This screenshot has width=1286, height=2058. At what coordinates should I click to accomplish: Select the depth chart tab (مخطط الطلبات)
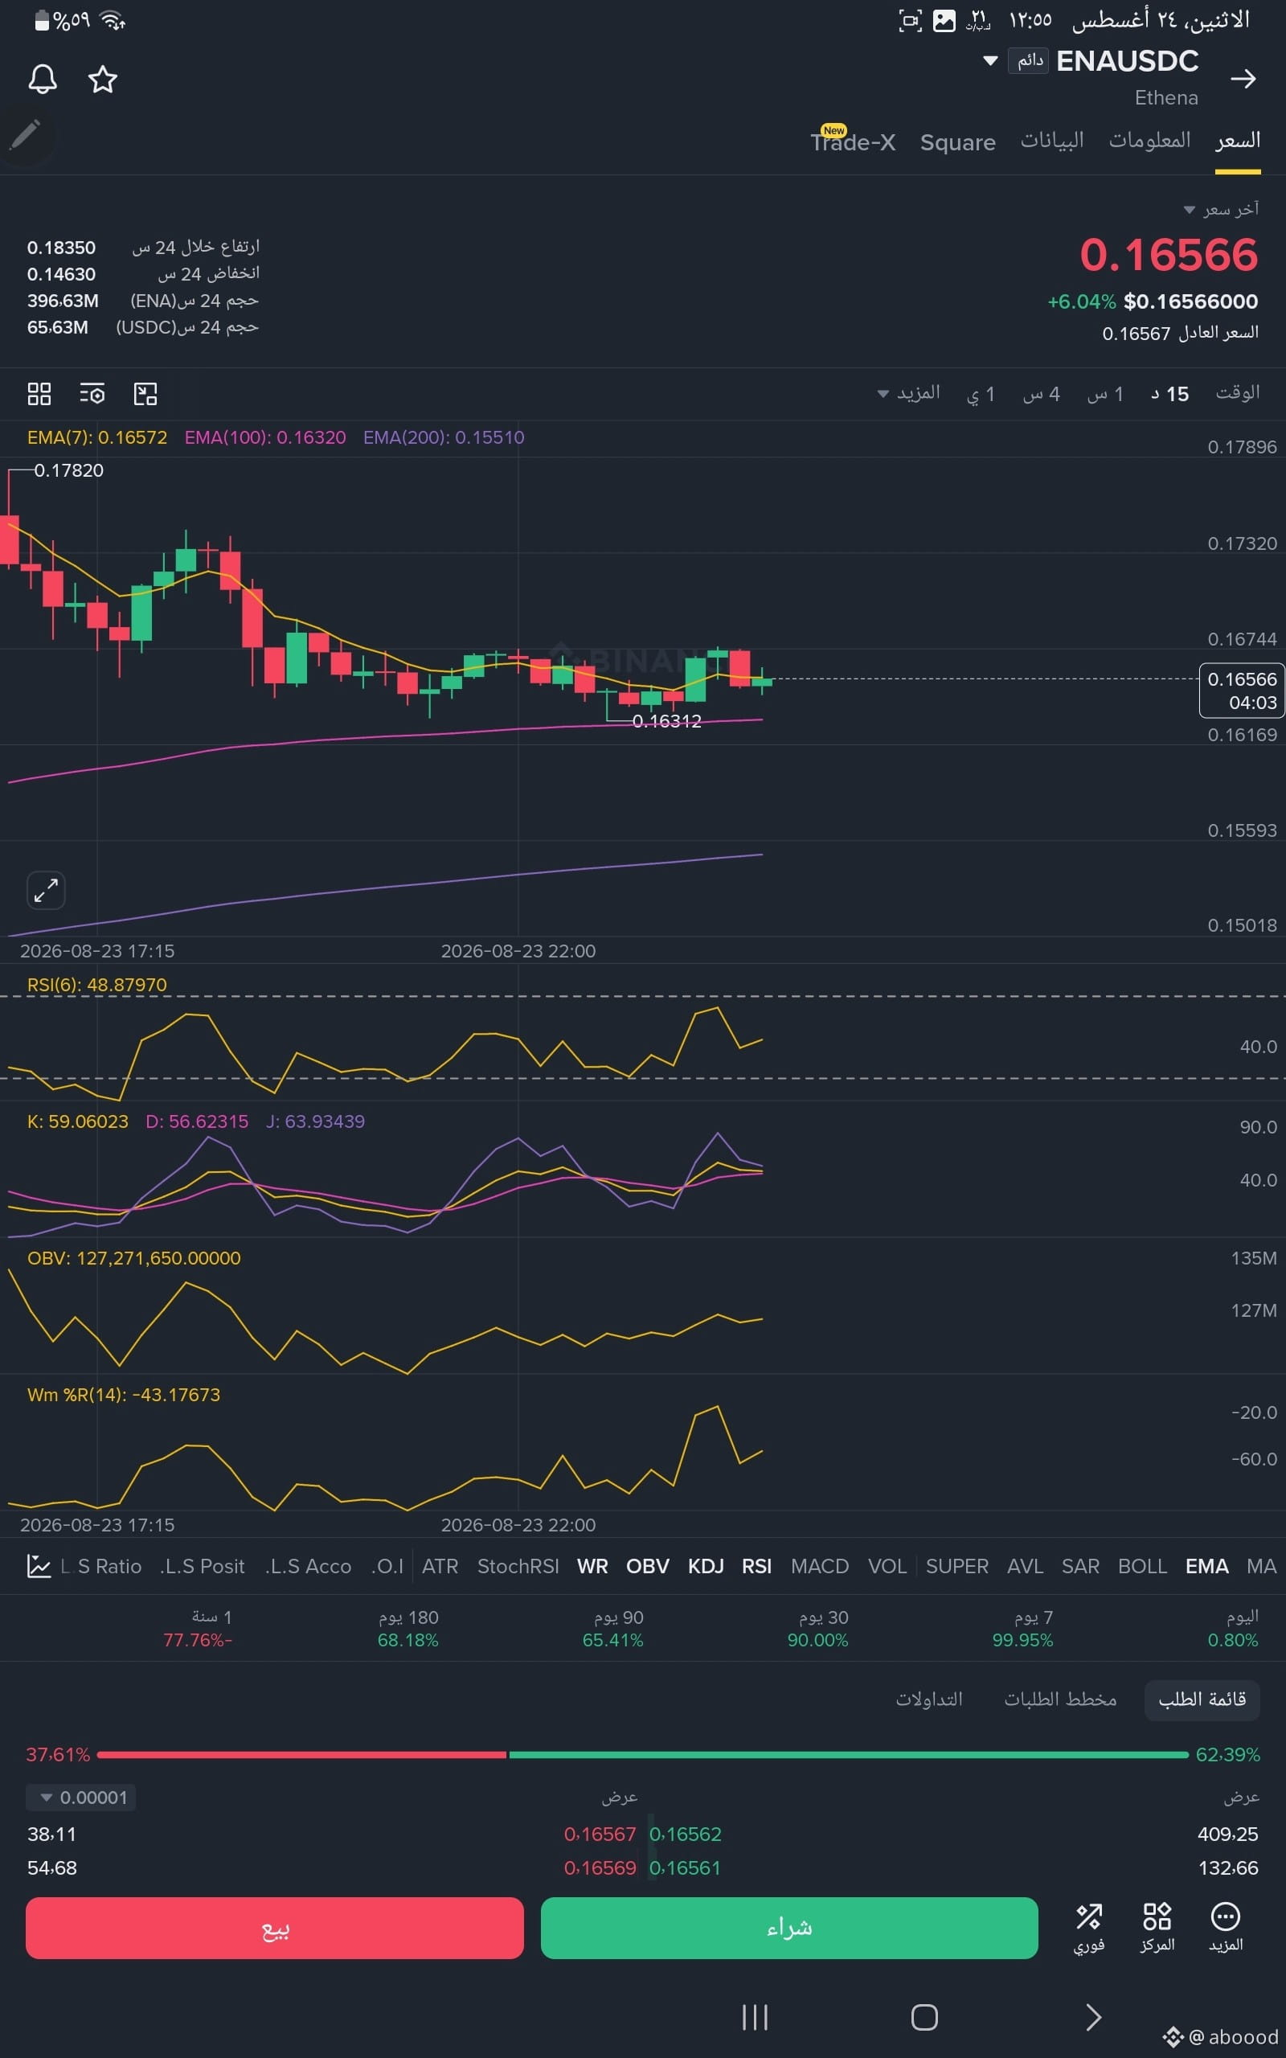(1060, 1699)
